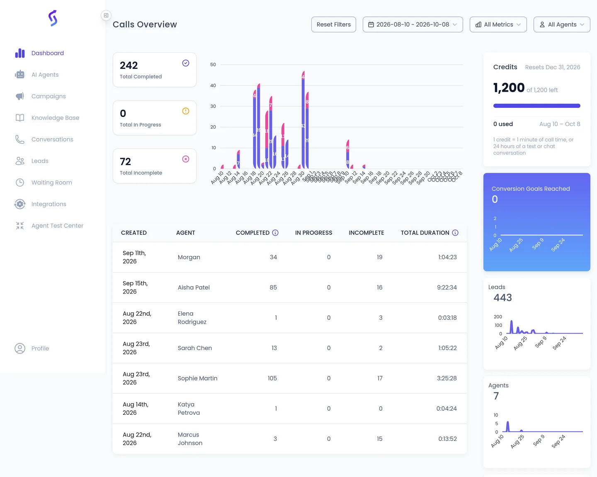Image resolution: width=597 pixels, height=477 pixels.
Task: Click the Knowledge Base book icon
Action: [x=20, y=118]
